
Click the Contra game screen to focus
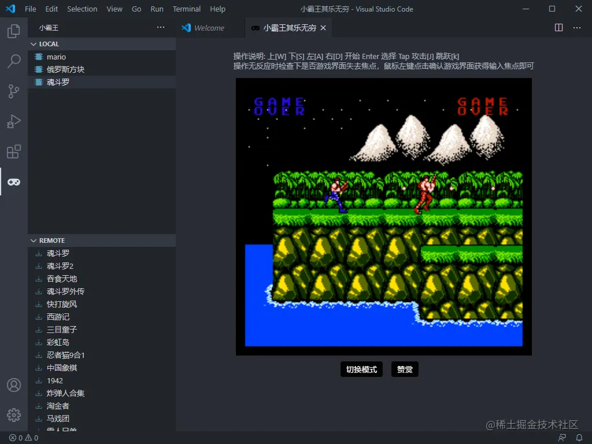pos(384,217)
